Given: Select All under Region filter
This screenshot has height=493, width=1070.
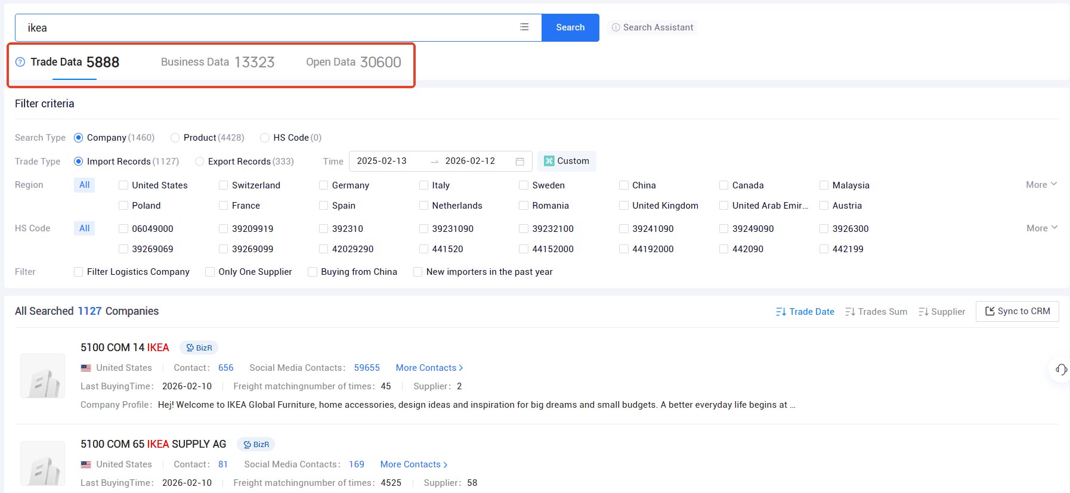Looking at the screenshot, I should (x=85, y=185).
